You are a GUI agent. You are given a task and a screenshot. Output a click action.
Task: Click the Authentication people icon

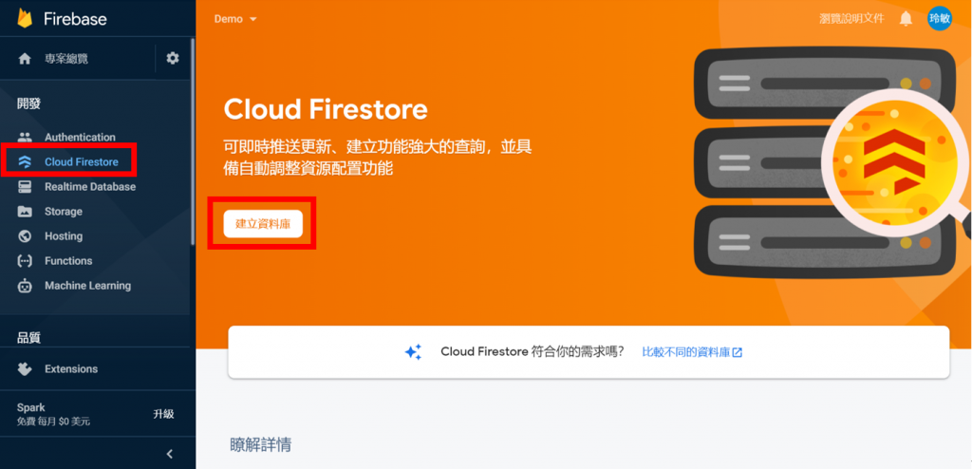point(25,137)
